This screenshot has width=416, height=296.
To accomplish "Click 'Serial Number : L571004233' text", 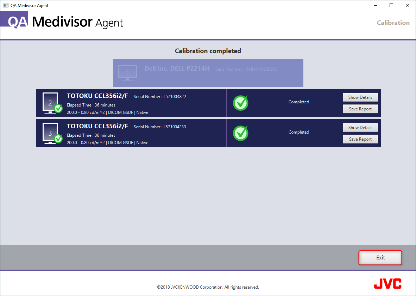I will click(x=160, y=127).
